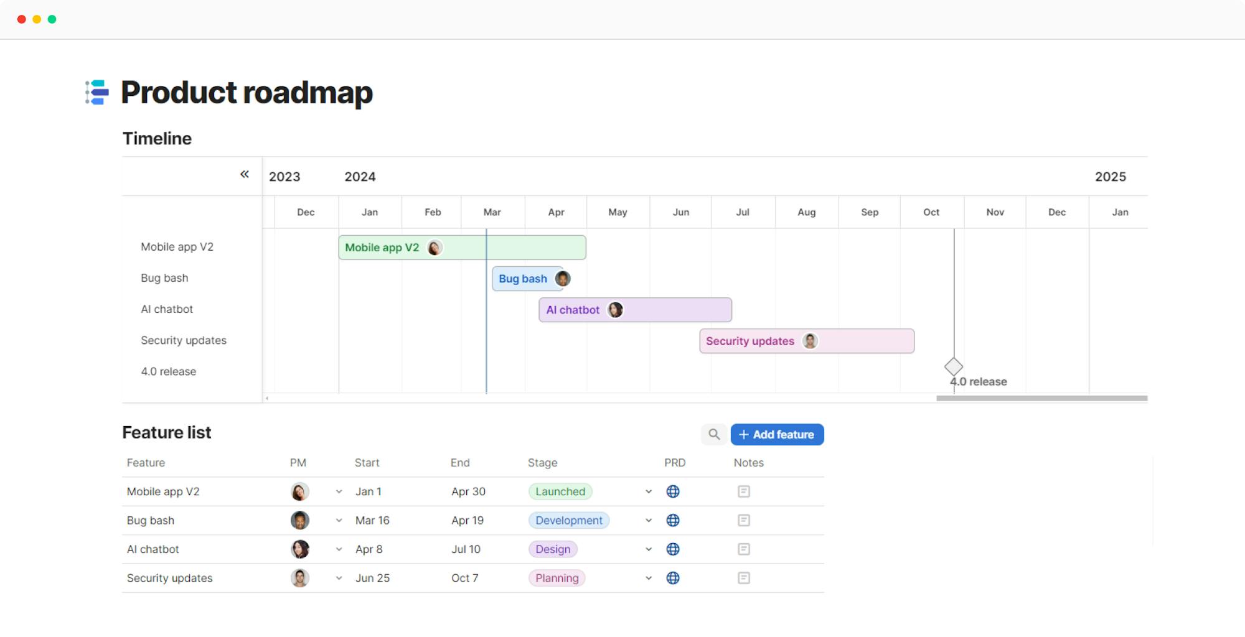Select the Mobile app V2 timeline bar

pyautogui.click(x=462, y=248)
